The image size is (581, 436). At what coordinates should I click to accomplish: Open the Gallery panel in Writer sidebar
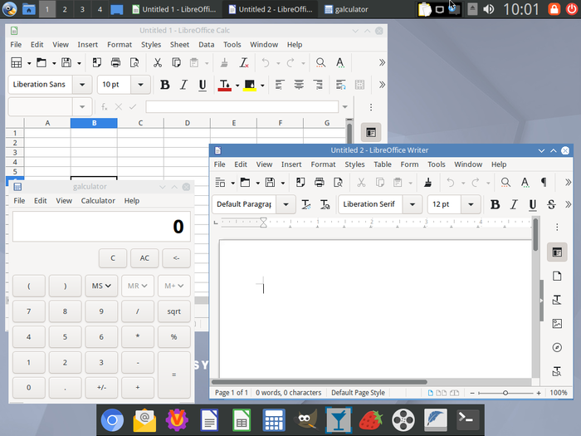pos(557,323)
